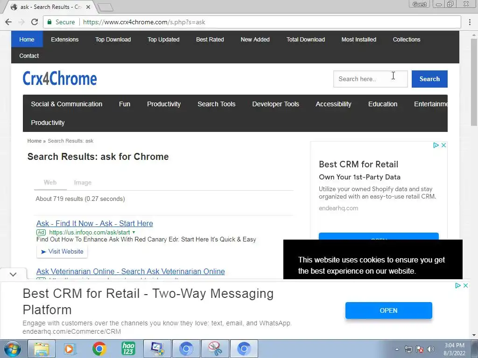The width and height of the screenshot is (478, 358).
Task: Click endearhq.com link in sidebar ad
Action: (338, 208)
